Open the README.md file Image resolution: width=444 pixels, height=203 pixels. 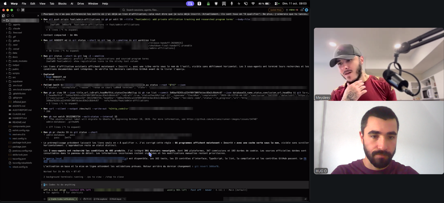(x=20, y=122)
